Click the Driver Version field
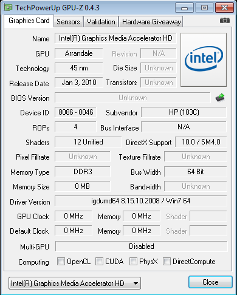The width and height of the screenshot is (237, 295). (141, 201)
